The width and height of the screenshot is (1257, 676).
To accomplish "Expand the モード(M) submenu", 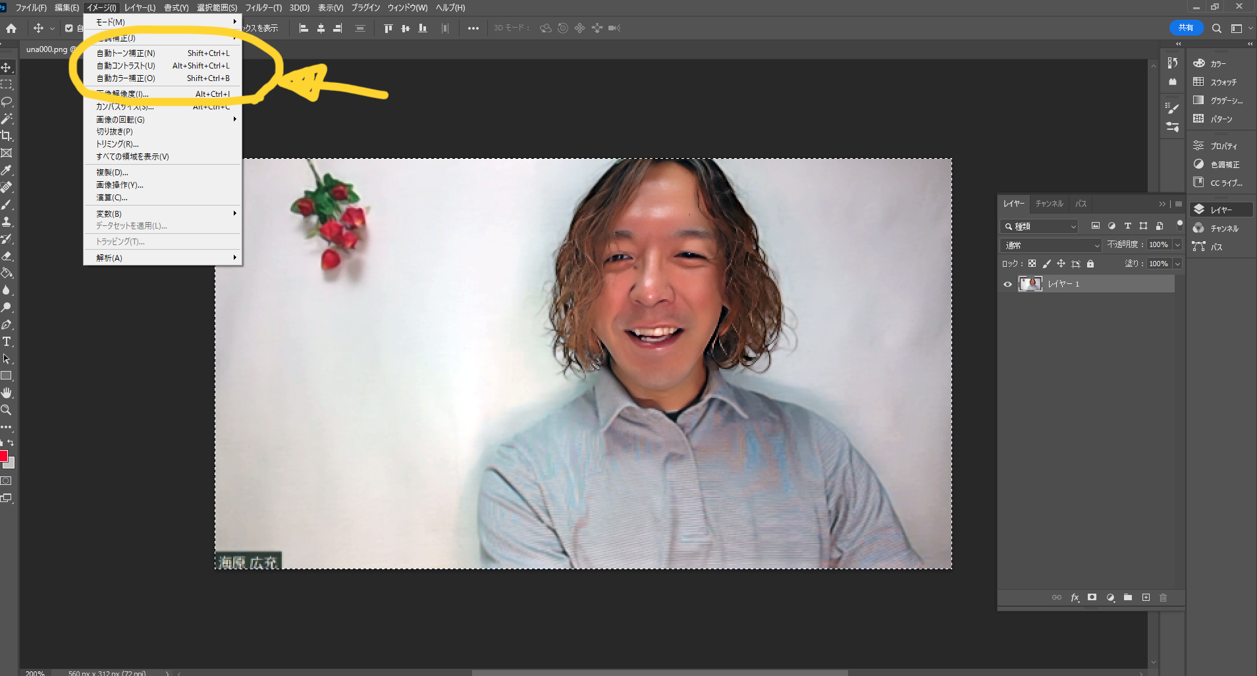I will 163,22.
